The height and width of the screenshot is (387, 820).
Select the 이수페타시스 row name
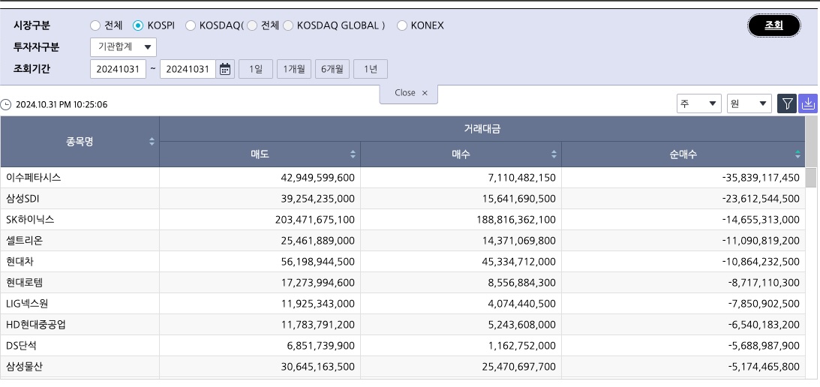[x=34, y=177]
